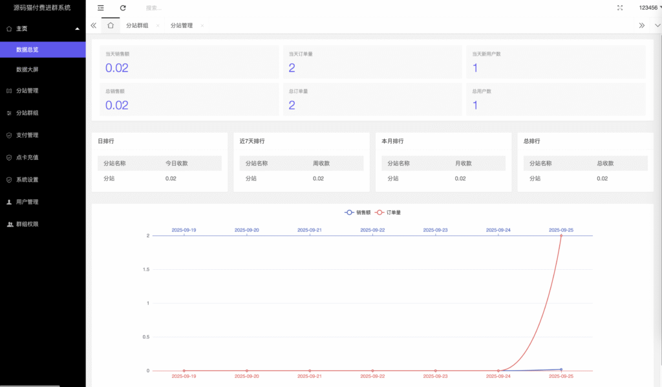Image resolution: width=662 pixels, height=387 pixels.
Task: Switch to the 分站群组 tab
Action: pyautogui.click(x=136, y=25)
